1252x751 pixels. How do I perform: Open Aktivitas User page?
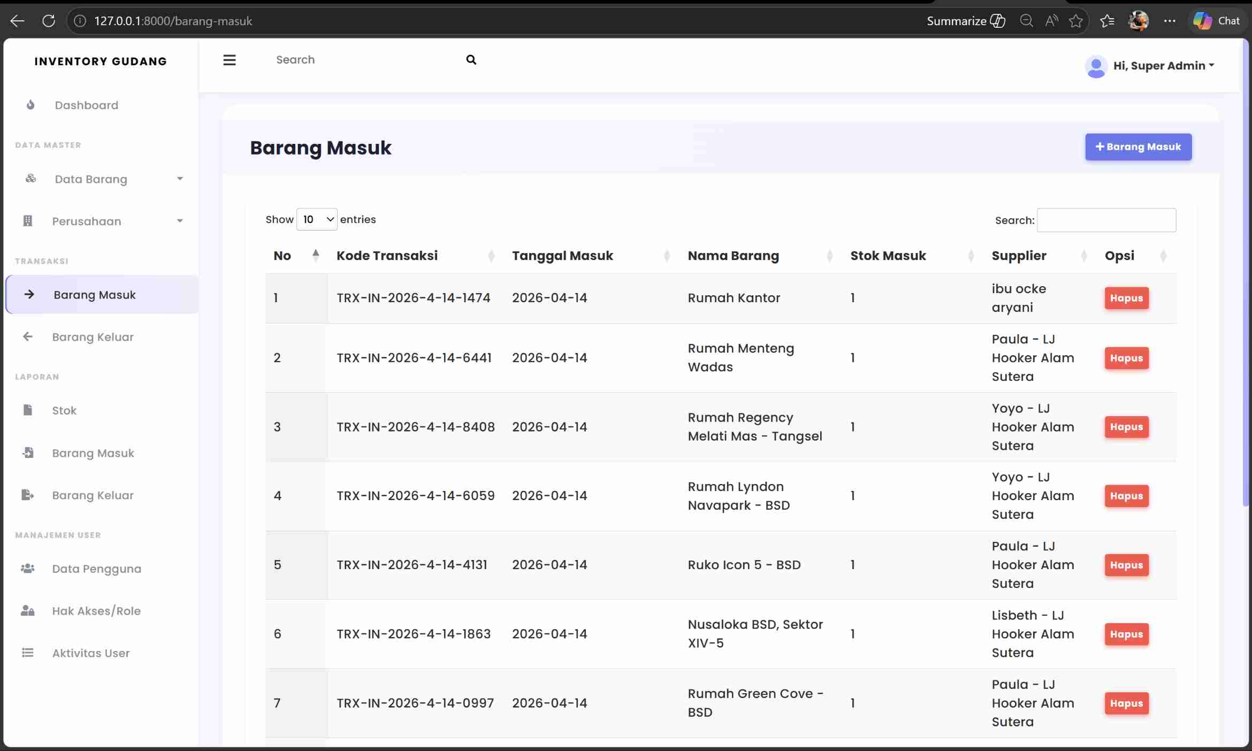pos(91,653)
